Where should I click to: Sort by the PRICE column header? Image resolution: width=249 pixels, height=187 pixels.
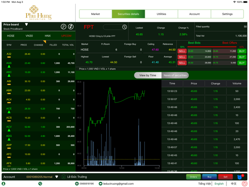pos(23,45)
